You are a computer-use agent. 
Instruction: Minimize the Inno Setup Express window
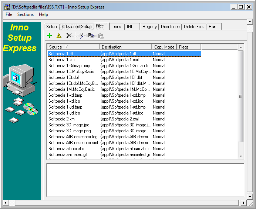(x=234, y=7)
